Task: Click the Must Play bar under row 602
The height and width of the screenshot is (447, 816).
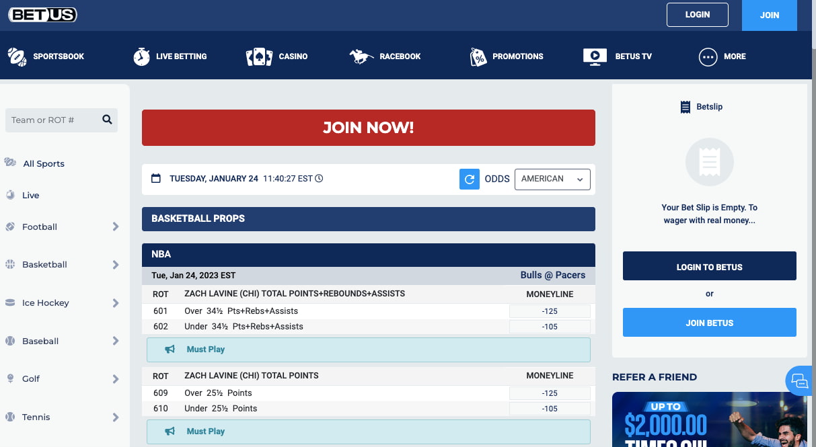Action: coord(369,350)
